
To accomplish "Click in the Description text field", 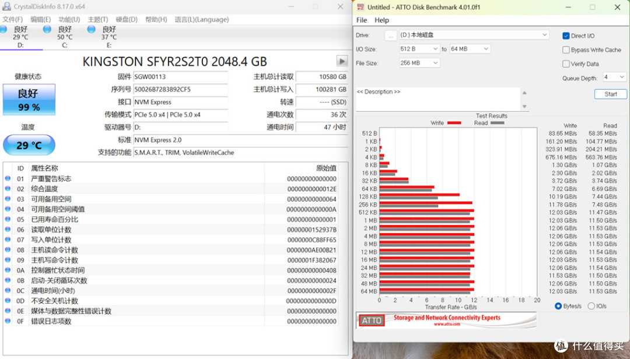I will coord(438,99).
